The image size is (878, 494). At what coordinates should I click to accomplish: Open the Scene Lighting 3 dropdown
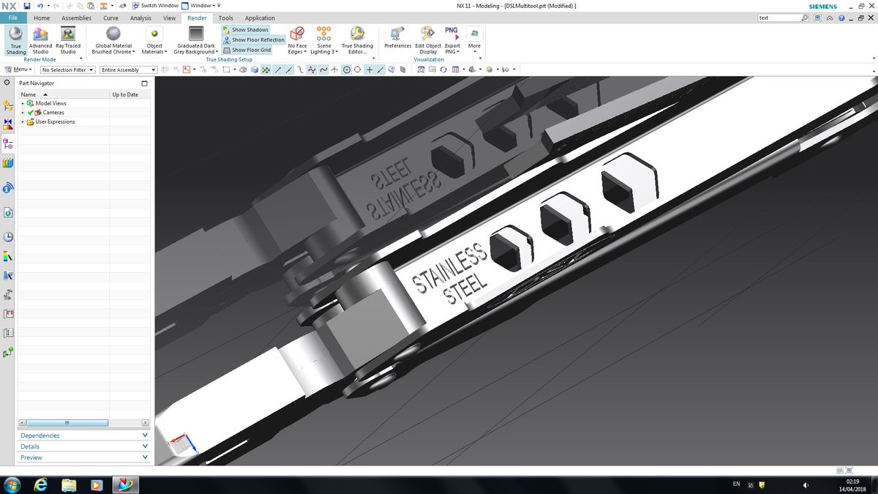[323, 40]
